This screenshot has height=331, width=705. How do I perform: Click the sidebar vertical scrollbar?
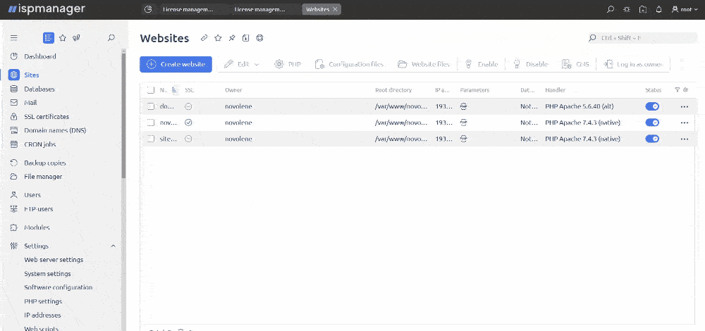coord(123,117)
